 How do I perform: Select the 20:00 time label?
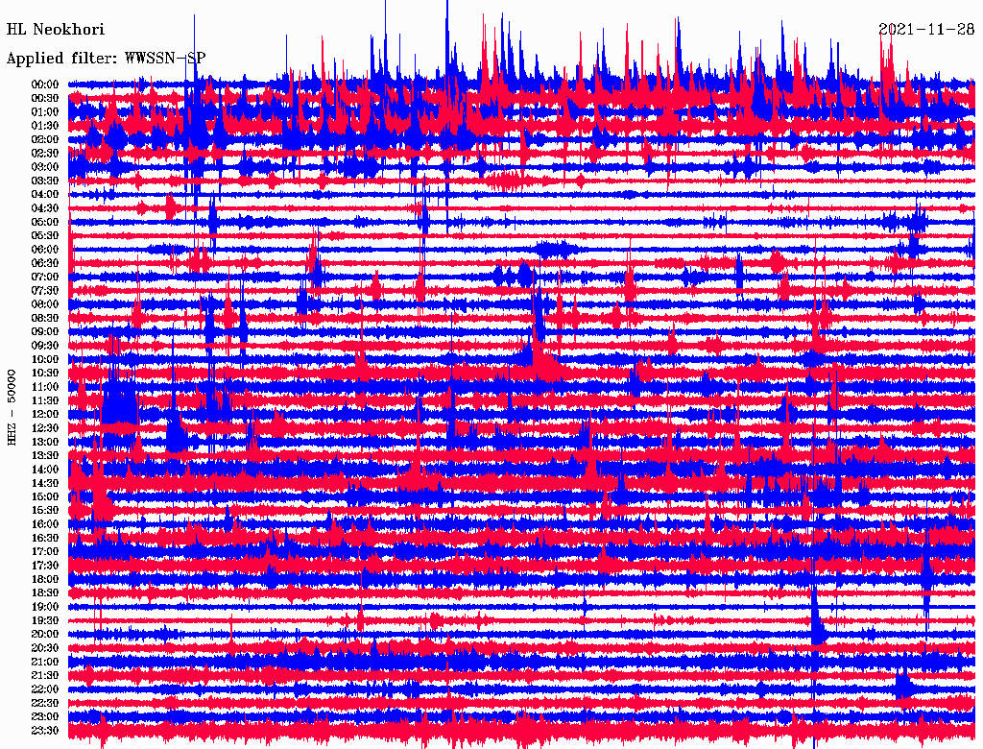45,634
